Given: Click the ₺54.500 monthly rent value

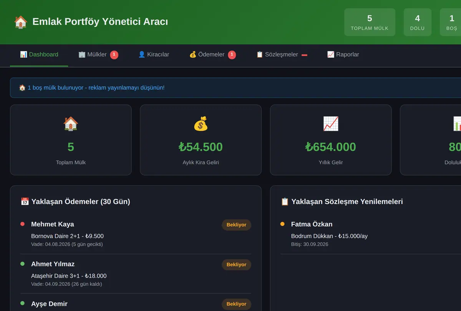Looking at the screenshot, I should pyautogui.click(x=201, y=147).
